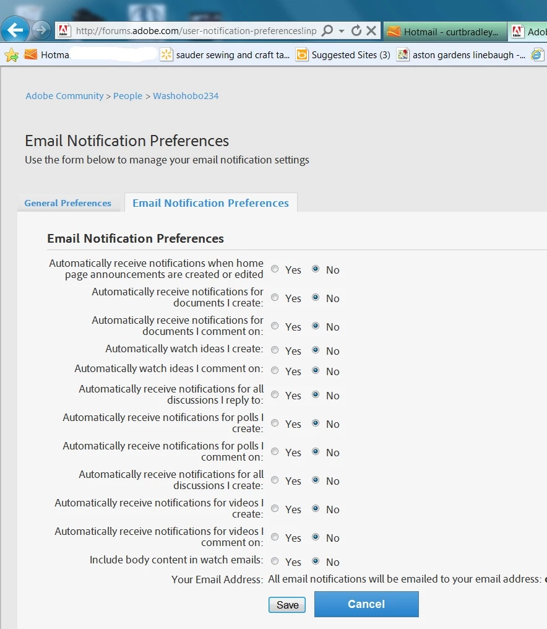This screenshot has height=629, width=547.
Task: Select No for discussions I create
Action: coord(316,480)
